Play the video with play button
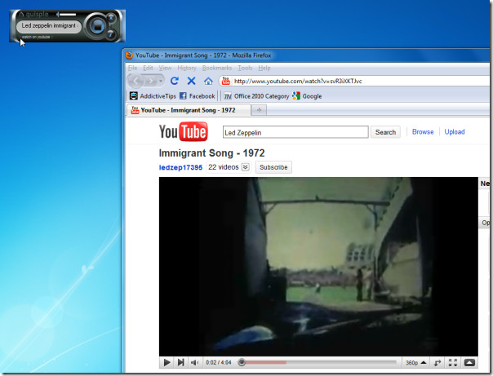The width and height of the screenshot is (493, 376). (167, 362)
